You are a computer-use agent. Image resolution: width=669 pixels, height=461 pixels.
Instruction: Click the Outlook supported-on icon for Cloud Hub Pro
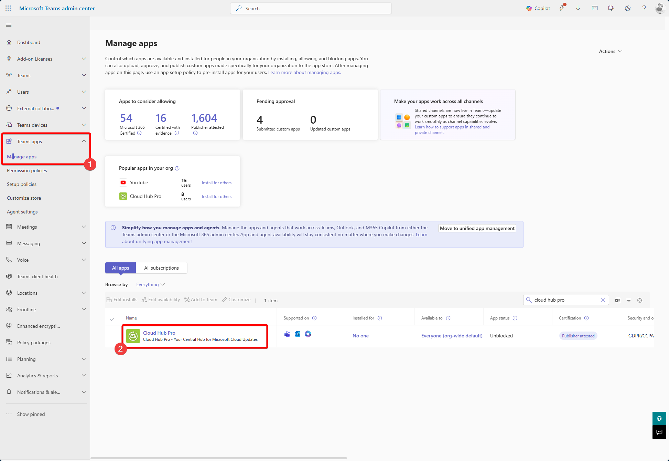click(298, 334)
